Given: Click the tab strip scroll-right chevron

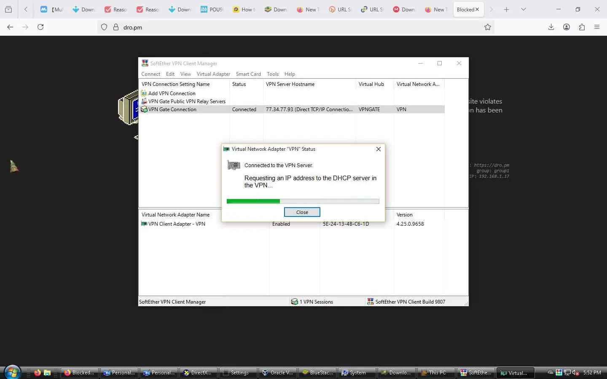Looking at the screenshot, I should click(x=491, y=9).
